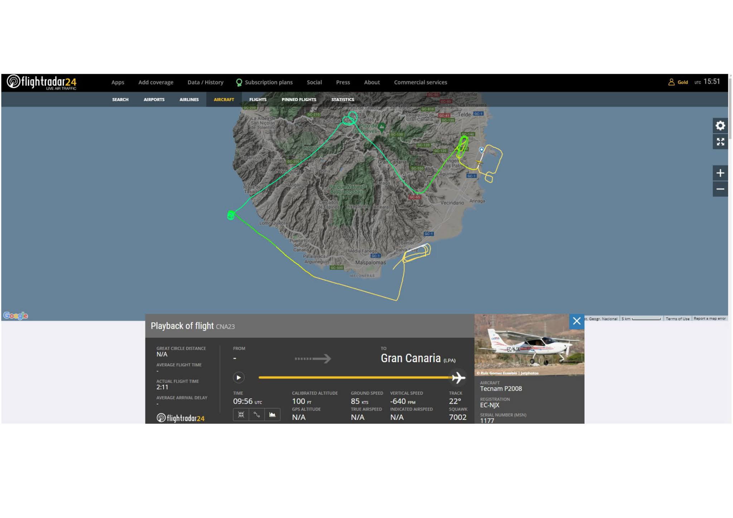This screenshot has height=518, width=733.
Task: Select the PINNED FLIGHTS tab
Action: click(x=299, y=99)
